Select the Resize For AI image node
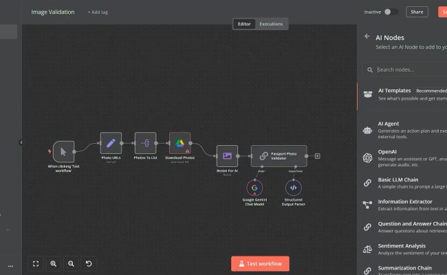Screen dimensions: 447x275 coord(227,156)
